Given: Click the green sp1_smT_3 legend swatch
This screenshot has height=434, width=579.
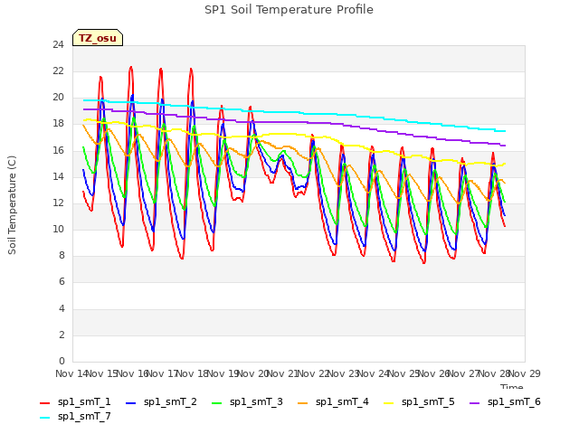Looking at the screenshot, I should point(217,403).
